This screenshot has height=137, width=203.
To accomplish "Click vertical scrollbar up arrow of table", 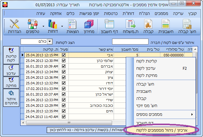I will 195,49.
